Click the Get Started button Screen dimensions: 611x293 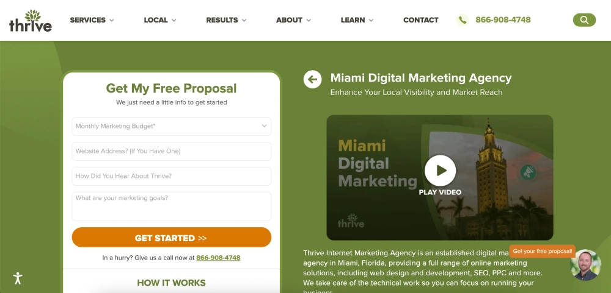pos(172,238)
